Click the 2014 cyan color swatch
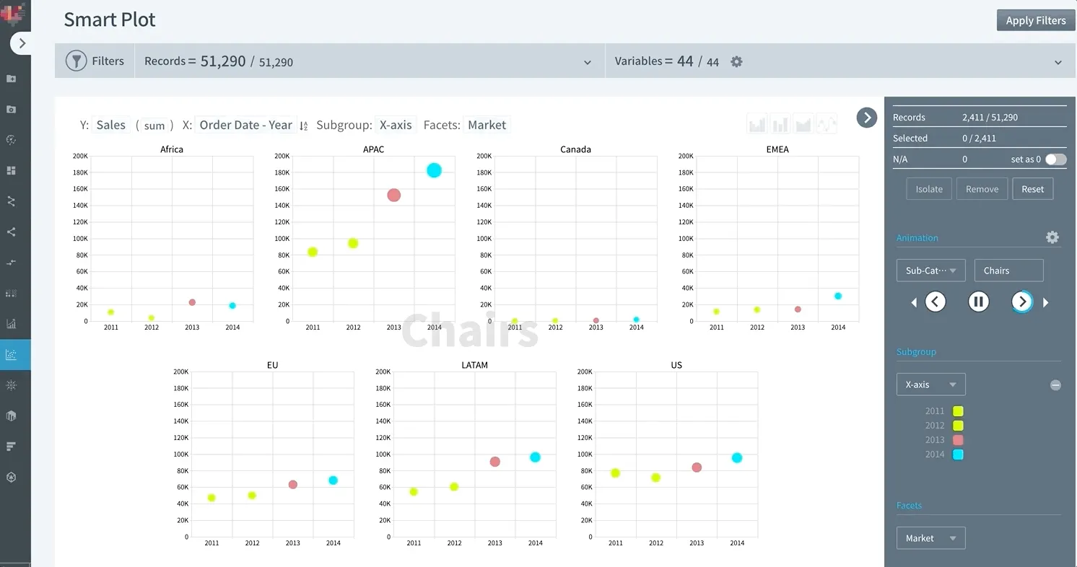The image size is (1077, 567). [958, 454]
